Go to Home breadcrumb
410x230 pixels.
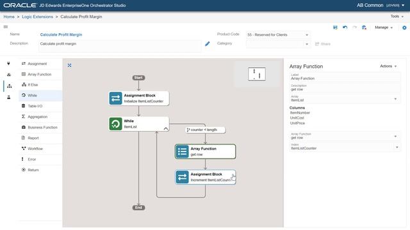click(9, 17)
